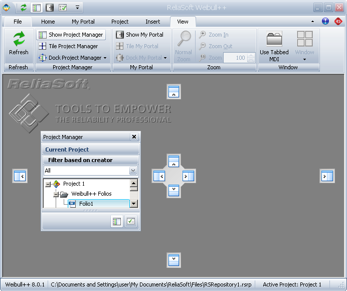Switch to the Insert ribbon tab
Screen dimensions: 347x291
click(x=153, y=22)
